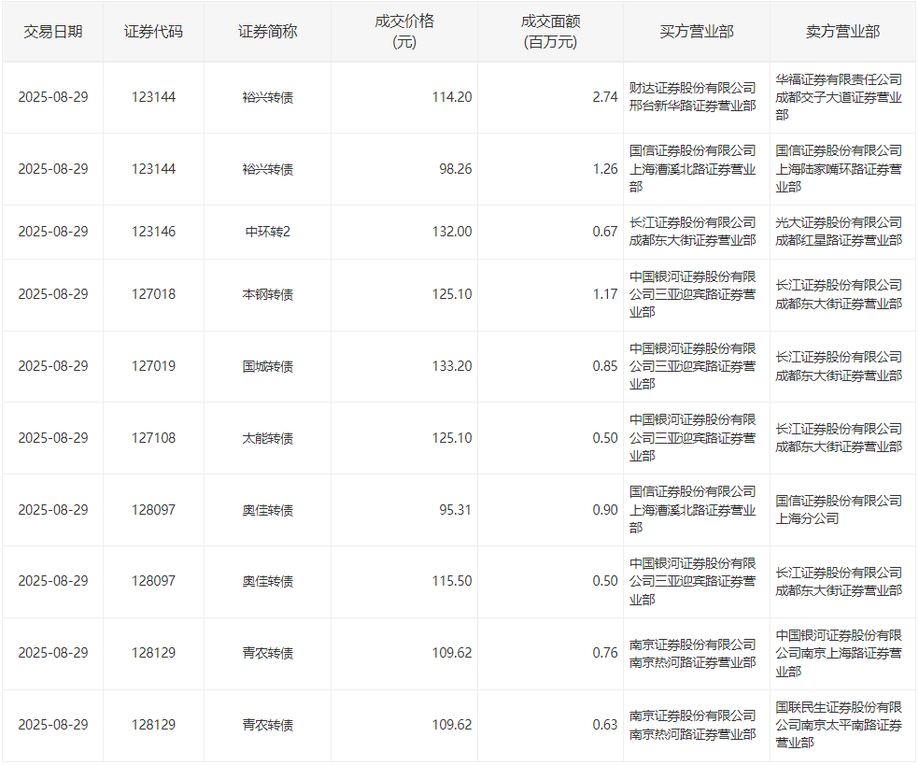Click the 成交面额(百万元) column header
The height and width of the screenshot is (765, 919).
550,31
